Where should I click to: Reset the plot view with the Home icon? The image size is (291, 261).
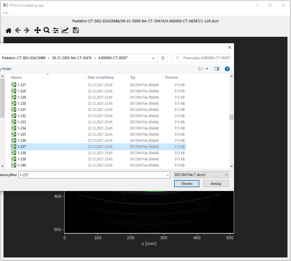pos(8,30)
